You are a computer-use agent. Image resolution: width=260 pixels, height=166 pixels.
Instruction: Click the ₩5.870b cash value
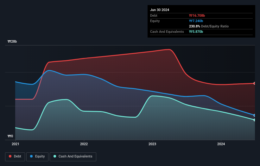(x=196, y=32)
